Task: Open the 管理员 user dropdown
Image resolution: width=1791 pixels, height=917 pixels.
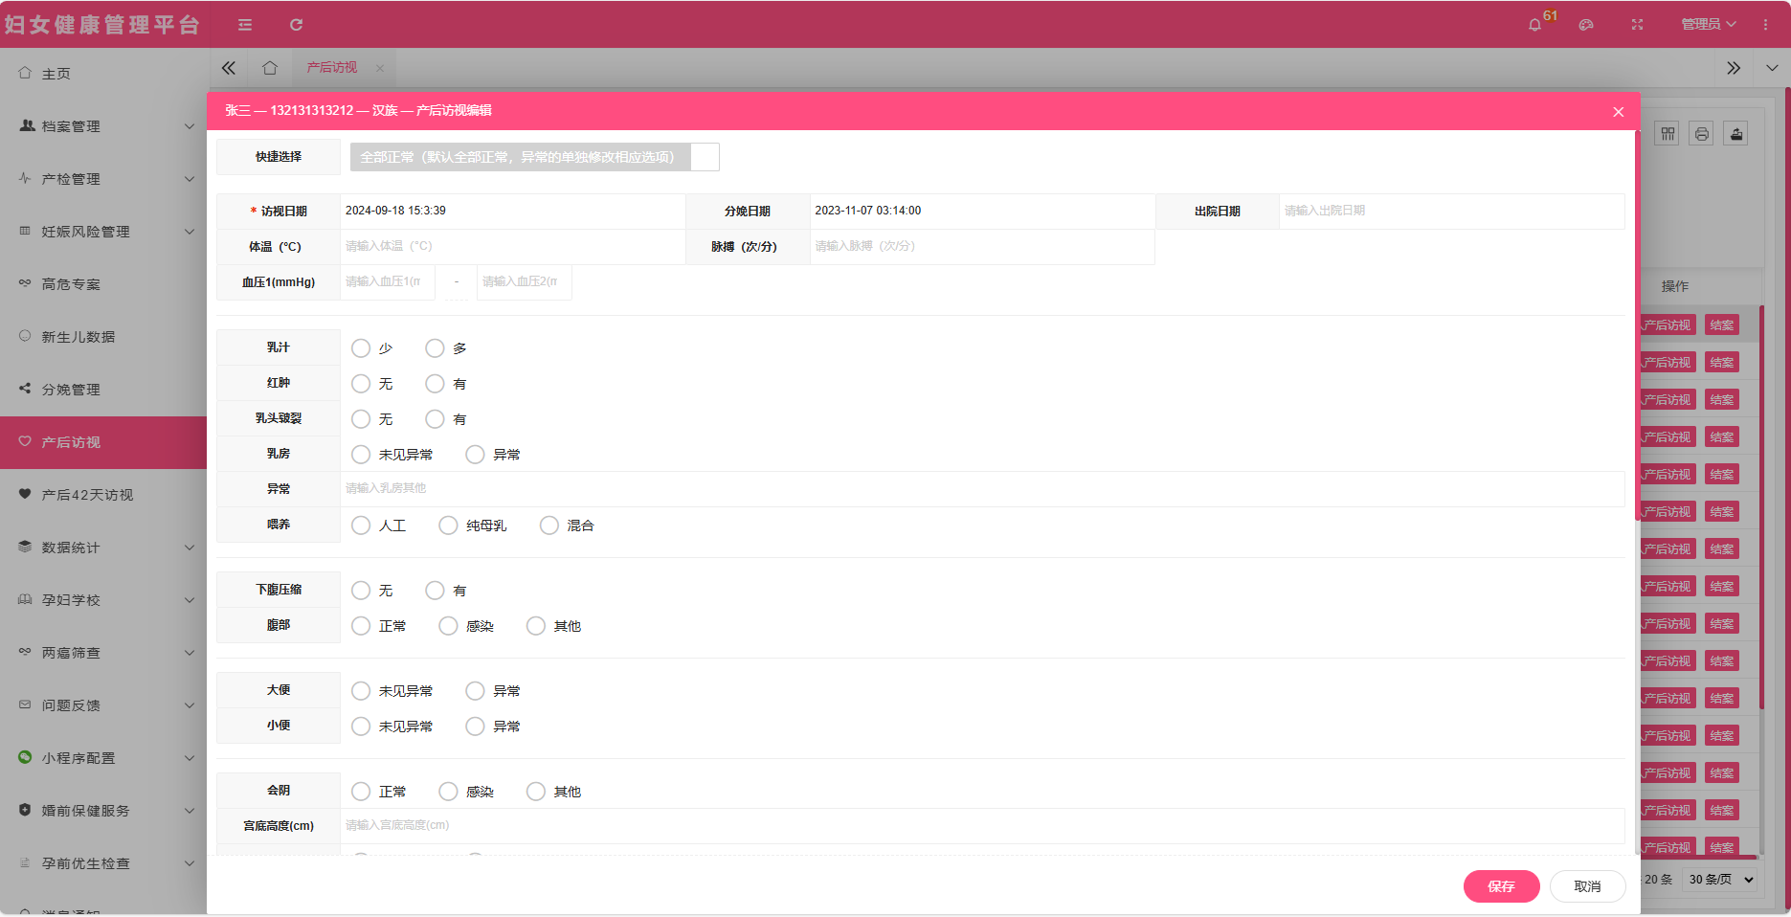Action: coord(1708,25)
